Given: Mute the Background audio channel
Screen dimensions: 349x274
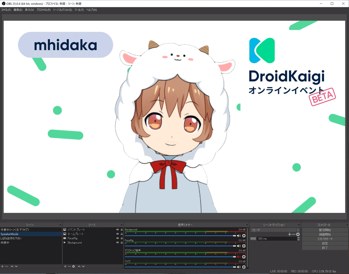Looking at the screenshot, I should [239, 236].
